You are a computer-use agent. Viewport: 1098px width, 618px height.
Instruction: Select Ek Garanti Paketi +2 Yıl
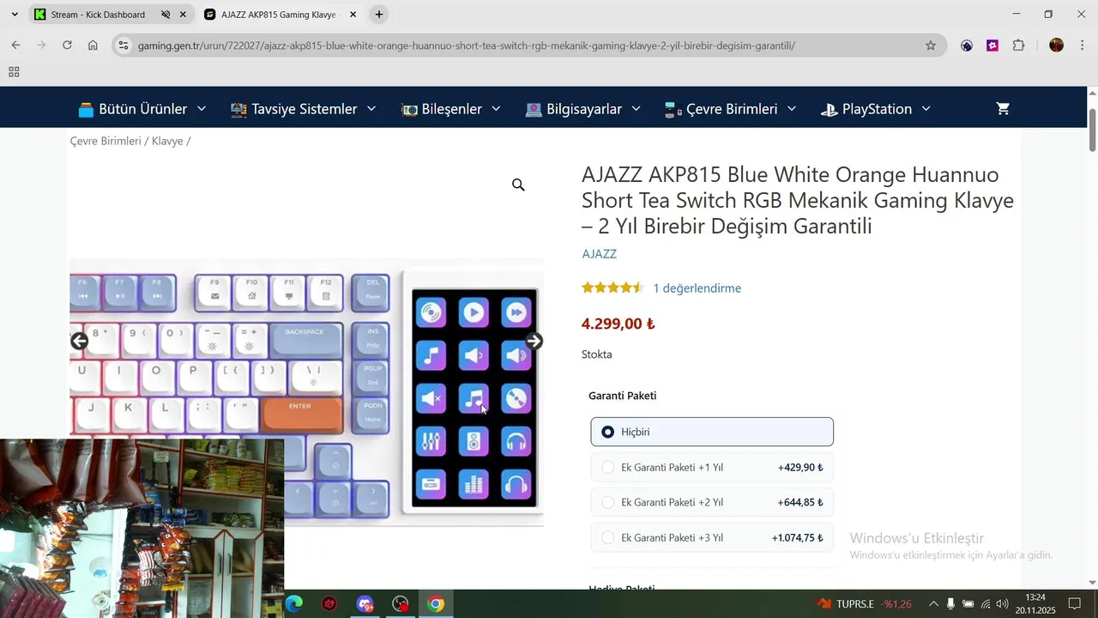tap(712, 502)
